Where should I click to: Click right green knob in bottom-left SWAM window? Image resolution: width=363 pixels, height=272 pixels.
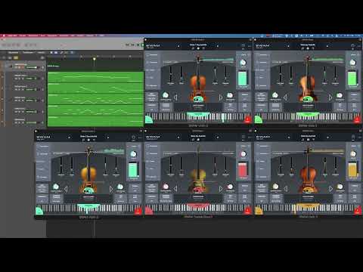[120, 187]
